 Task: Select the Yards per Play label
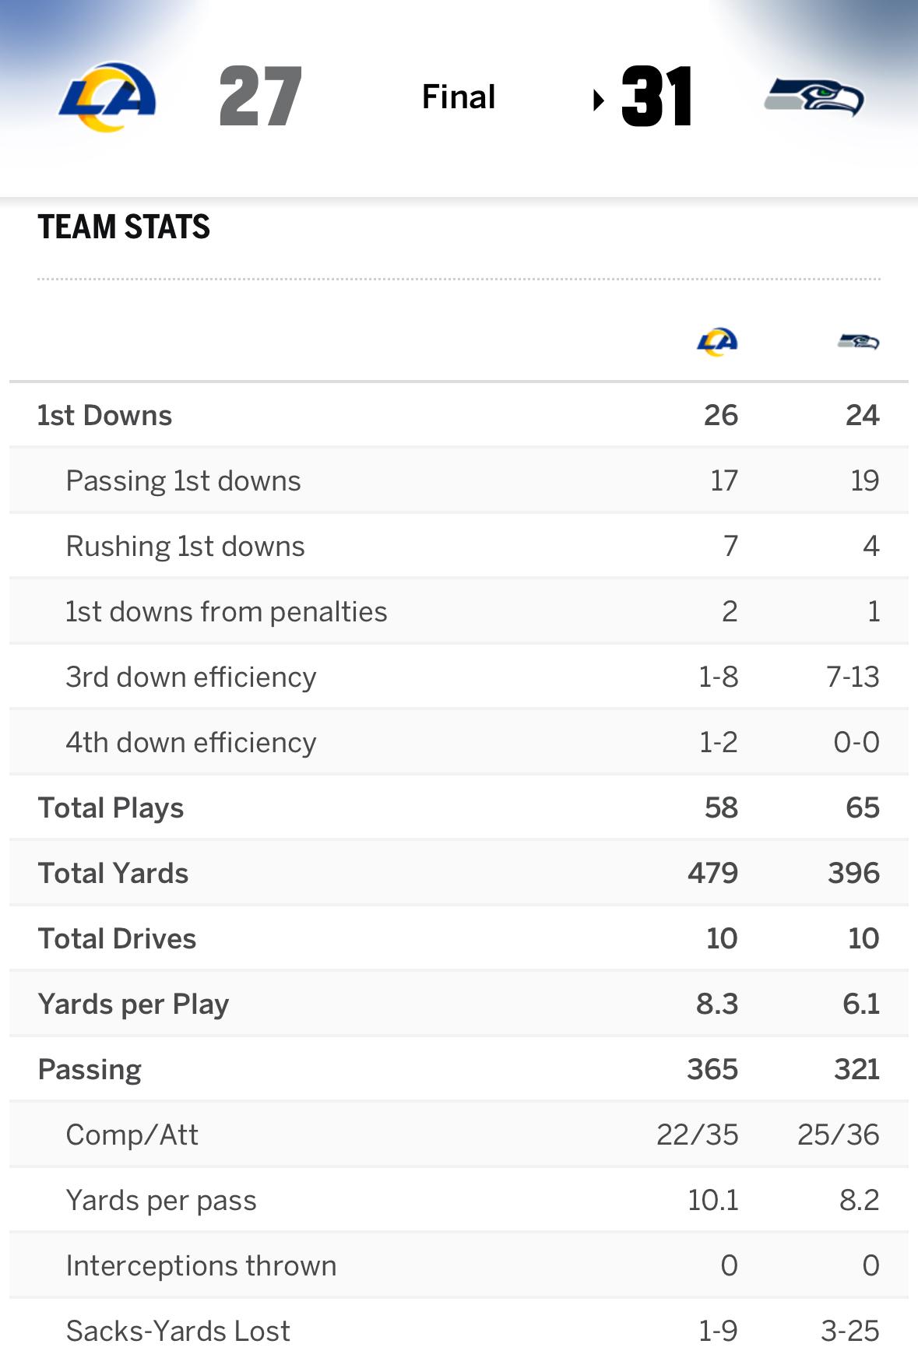tap(133, 1004)
